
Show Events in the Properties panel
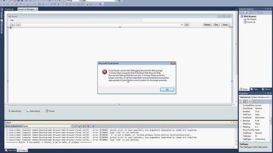pos(253,102)
